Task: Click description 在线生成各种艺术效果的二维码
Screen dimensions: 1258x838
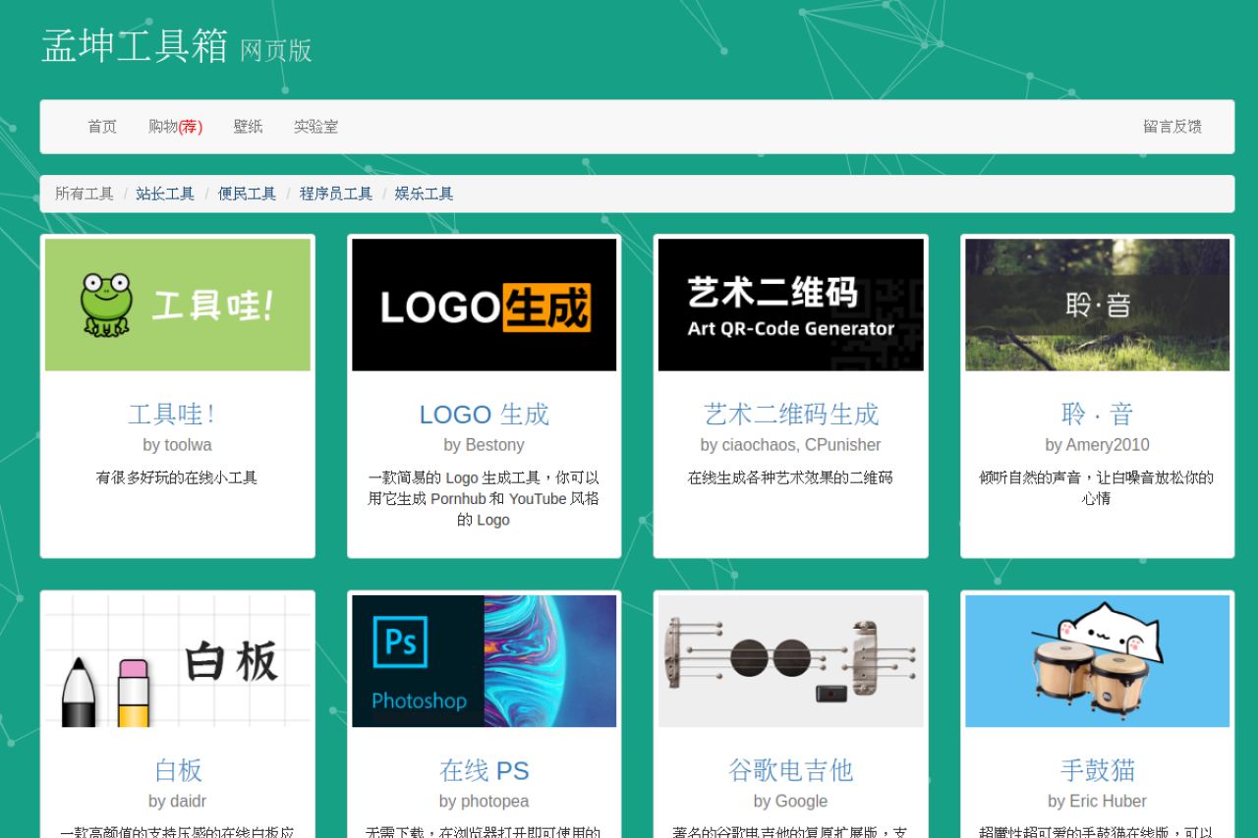Action: coord(791,478)
